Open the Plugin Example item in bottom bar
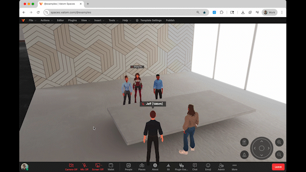 coord(181,167)
